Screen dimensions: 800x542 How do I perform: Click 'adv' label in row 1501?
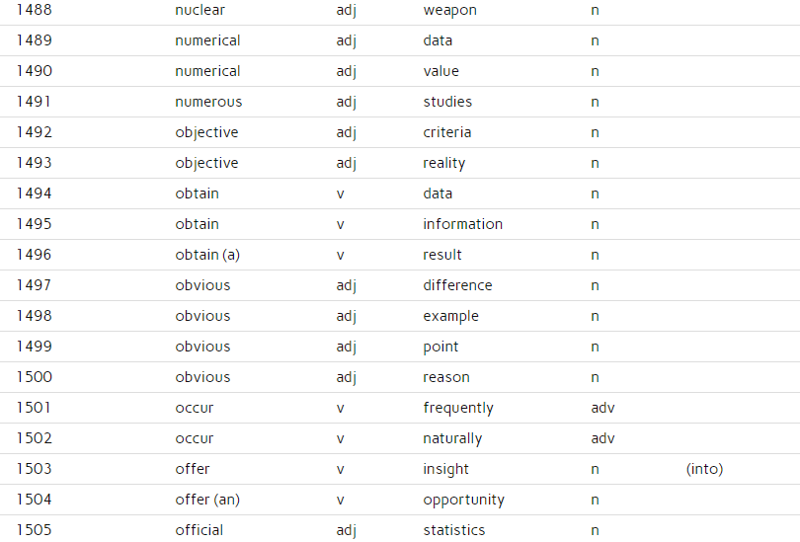[603, 408]
